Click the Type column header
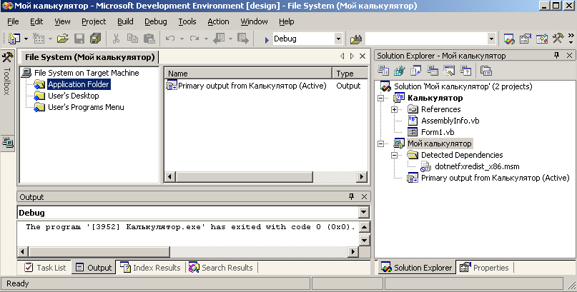Screen dimensions: 577x292 point(350,74)
